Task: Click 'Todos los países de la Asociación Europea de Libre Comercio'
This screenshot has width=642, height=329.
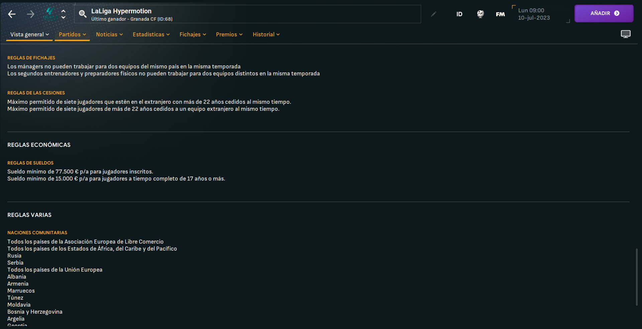Action: point(86,242)
